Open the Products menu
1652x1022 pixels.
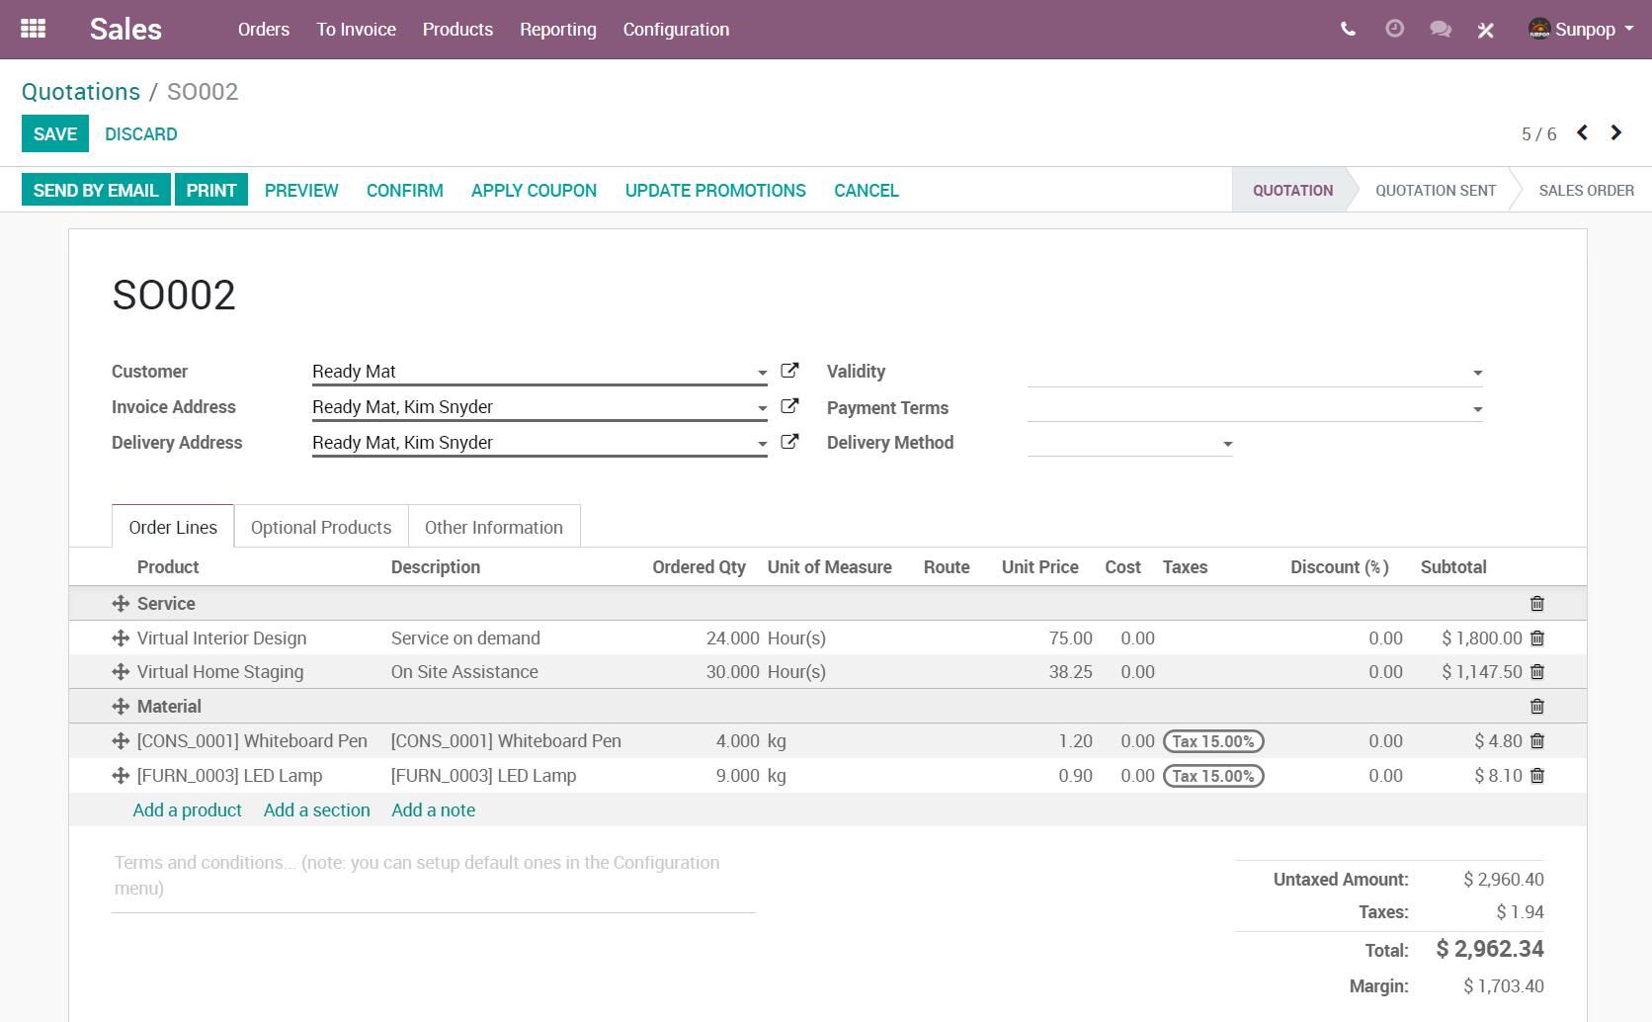click(x=457, y=30)
